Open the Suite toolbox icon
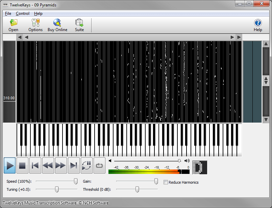The height and width of the screenshot is (208, 272). click(x=79, y=23)
